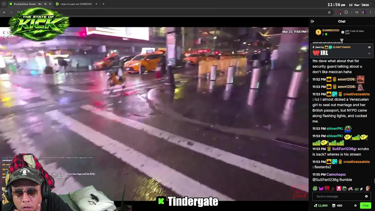Click the first shiverPK username with frog emote

coord(335,129)
